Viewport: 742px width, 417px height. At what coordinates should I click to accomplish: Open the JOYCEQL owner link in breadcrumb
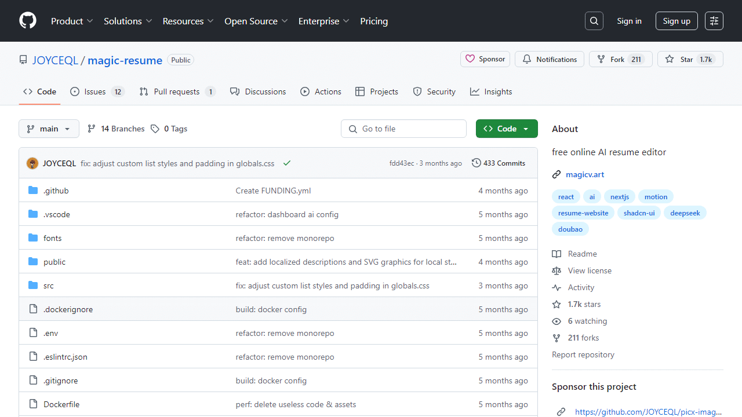pos(55,60)
